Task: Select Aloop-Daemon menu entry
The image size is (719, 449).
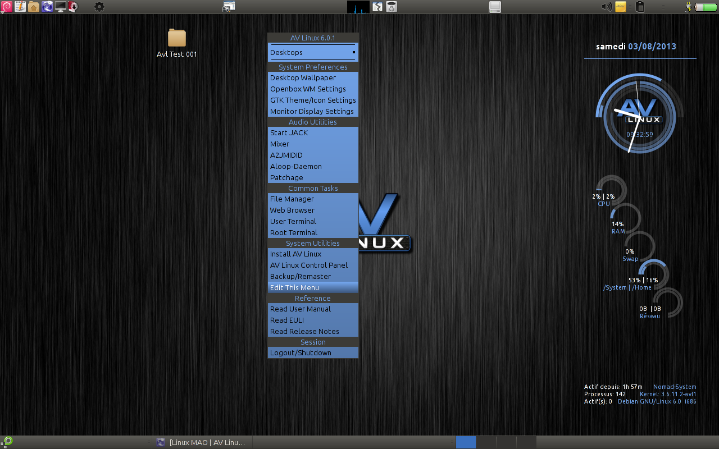Action: 313,167
